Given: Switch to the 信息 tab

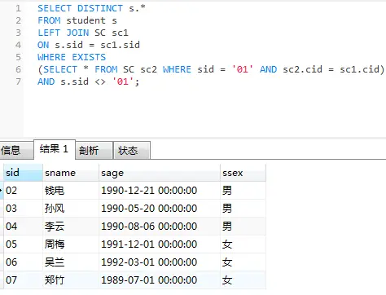Looking at the screenshot, I should click(16, 150).
